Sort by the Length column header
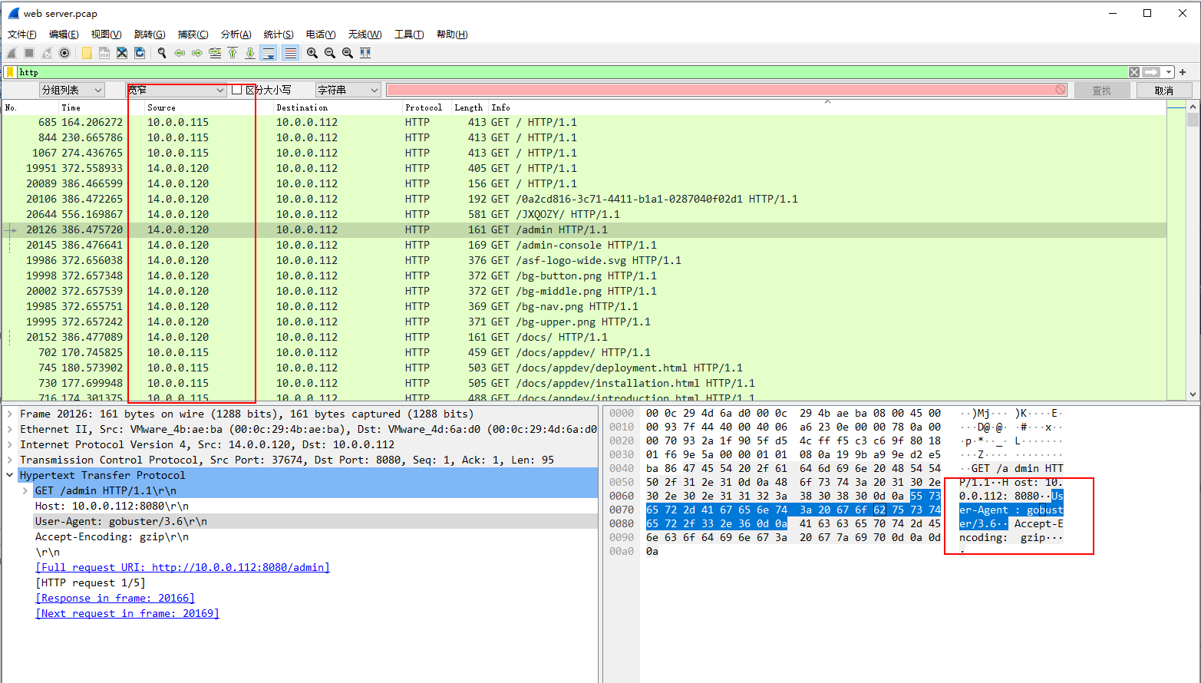1201x683 pixels. click(x=468, y=107)
